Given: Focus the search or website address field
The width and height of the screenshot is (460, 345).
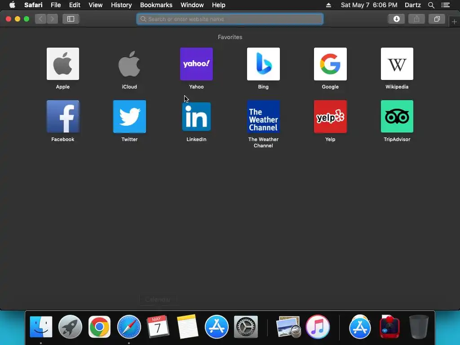Looking at the screenshot, I should [x=230, y=19].
